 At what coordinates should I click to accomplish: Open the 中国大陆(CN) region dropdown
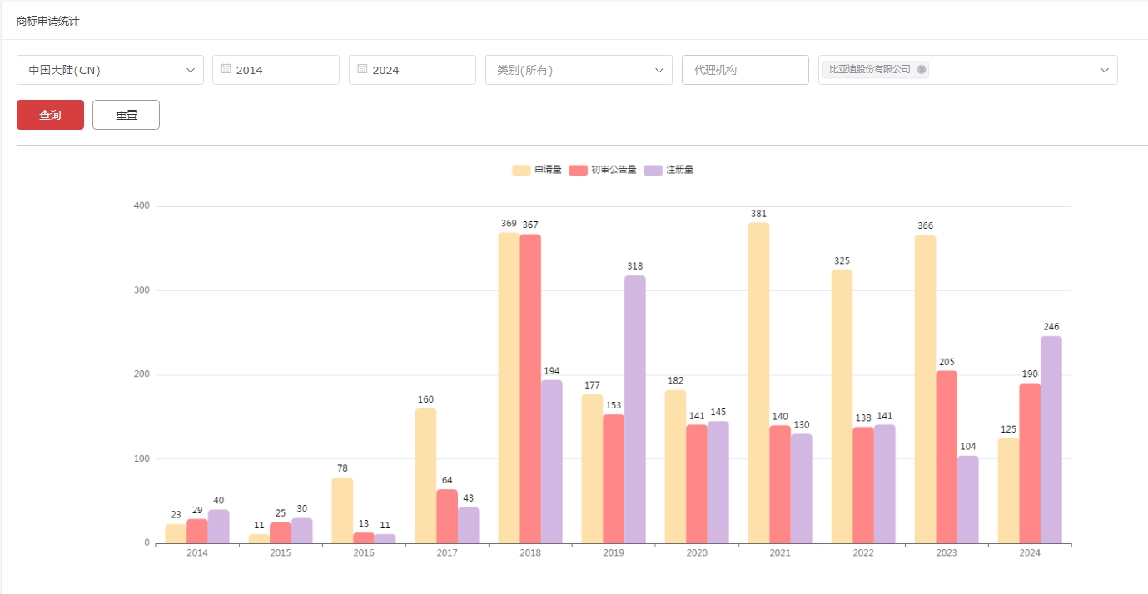pyautogui.click(x=110, y=70)
